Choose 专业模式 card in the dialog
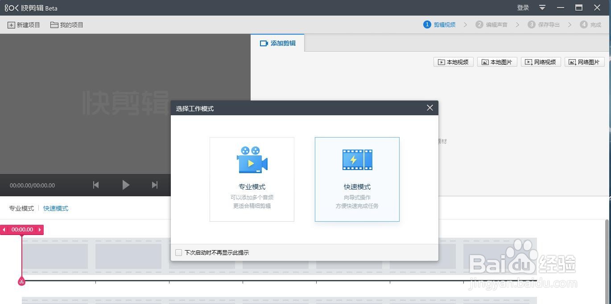The image size is (611, 304). 252,179
